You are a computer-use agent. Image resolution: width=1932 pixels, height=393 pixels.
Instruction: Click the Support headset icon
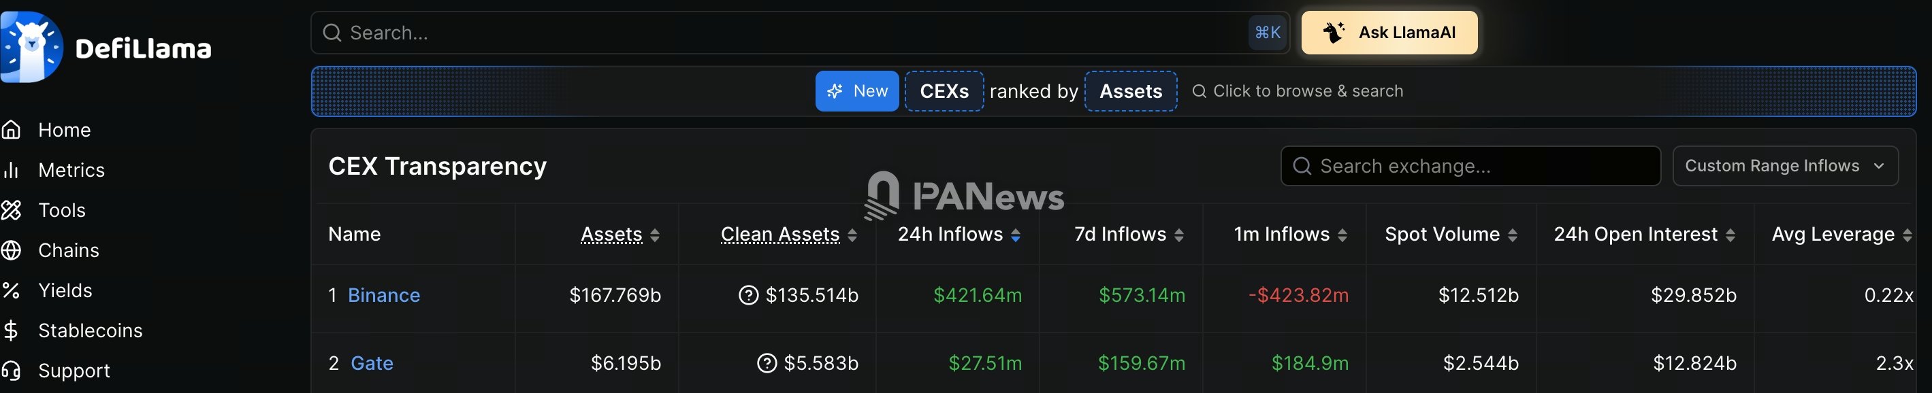[x=12, y=371]
